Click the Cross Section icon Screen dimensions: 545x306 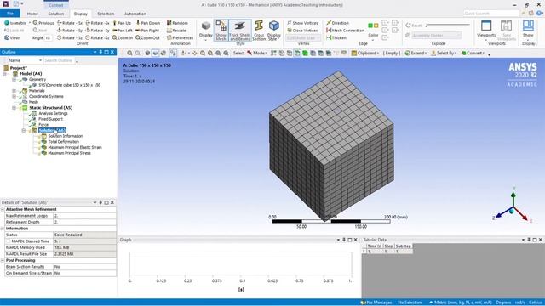click(259, 31)
